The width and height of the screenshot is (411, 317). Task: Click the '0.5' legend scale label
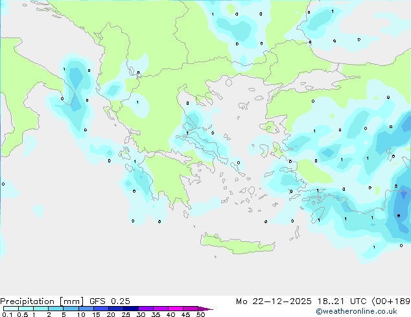(23, 314)
